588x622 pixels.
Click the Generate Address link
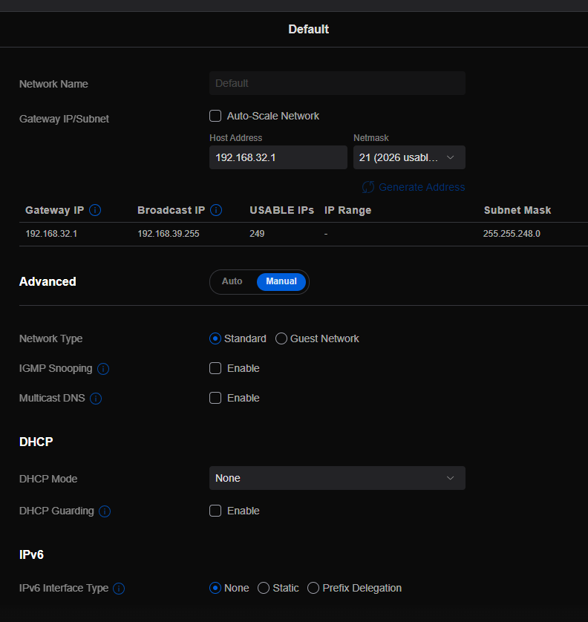click(421, 187)
